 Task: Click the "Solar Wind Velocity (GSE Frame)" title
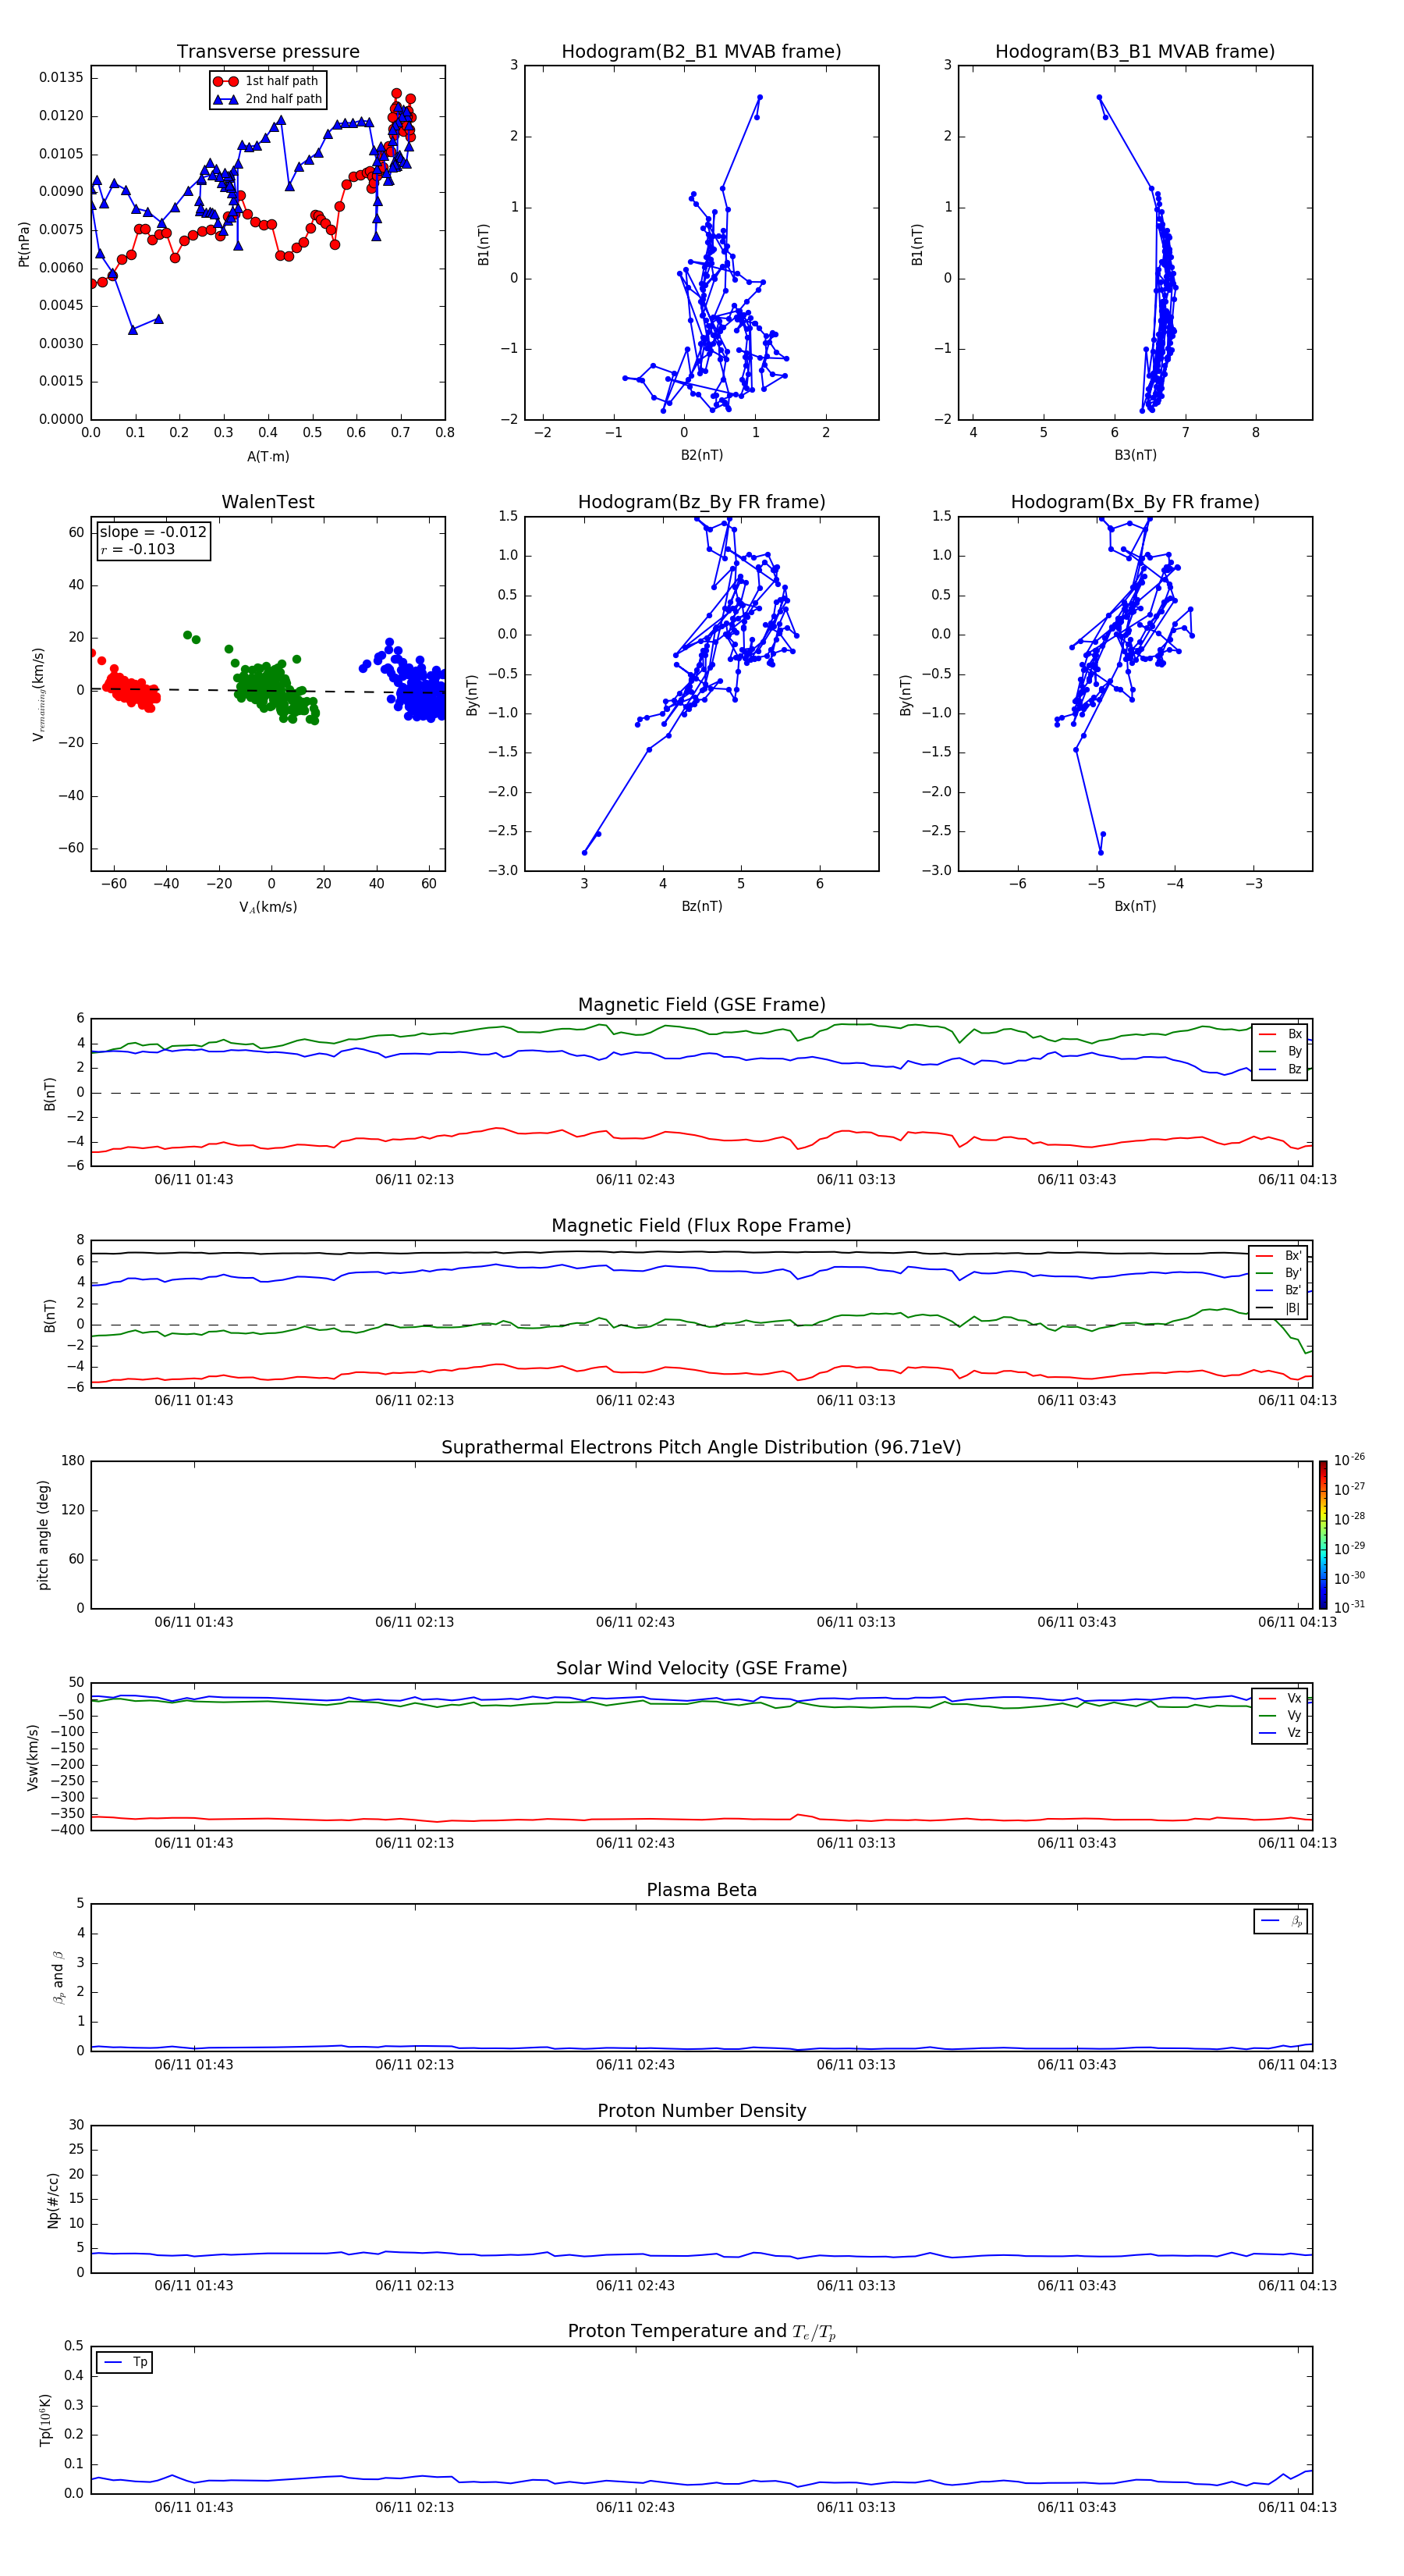click(x=701, y=1669)
